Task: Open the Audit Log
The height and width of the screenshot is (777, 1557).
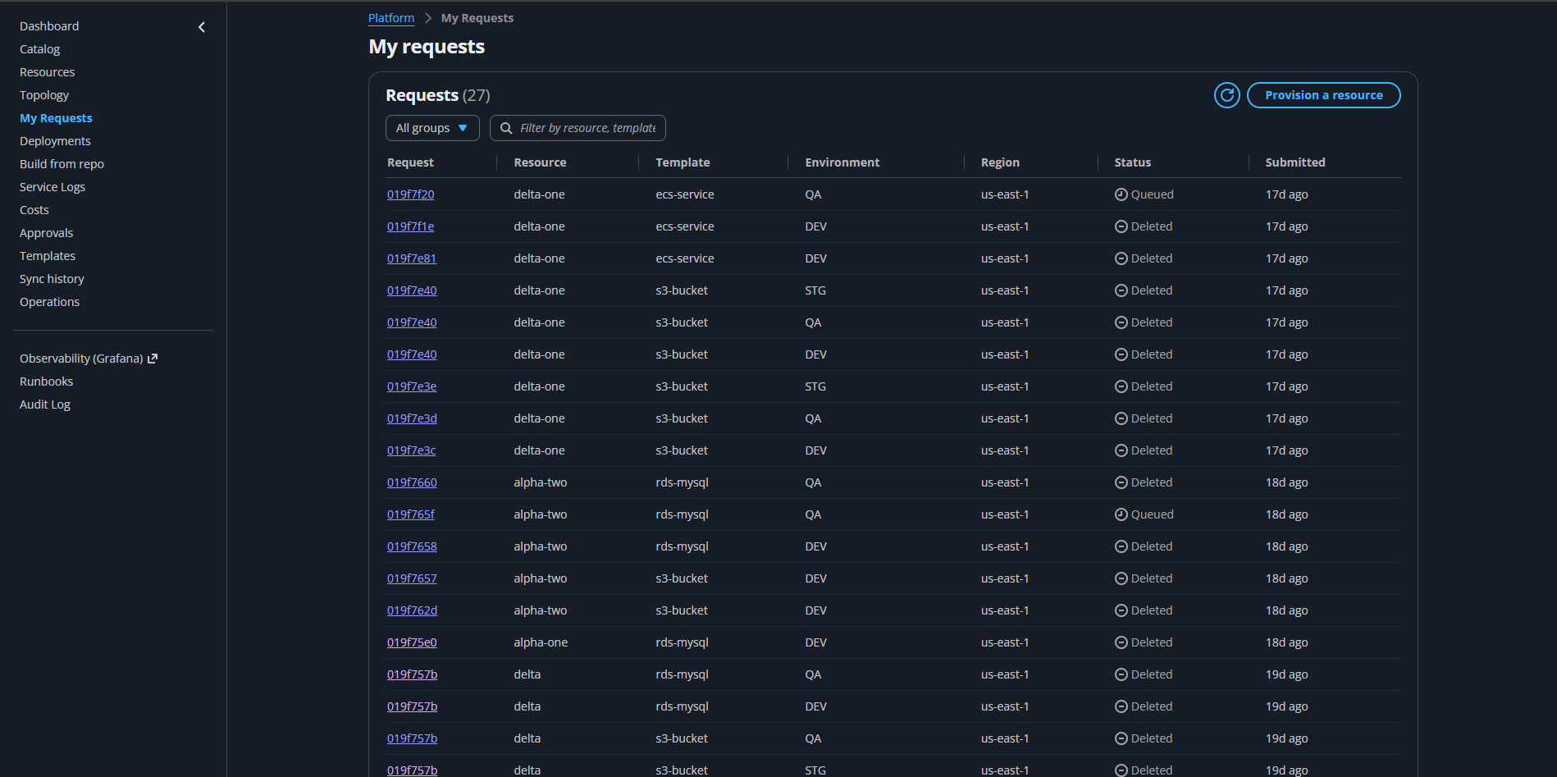Action: pos(45,404)
